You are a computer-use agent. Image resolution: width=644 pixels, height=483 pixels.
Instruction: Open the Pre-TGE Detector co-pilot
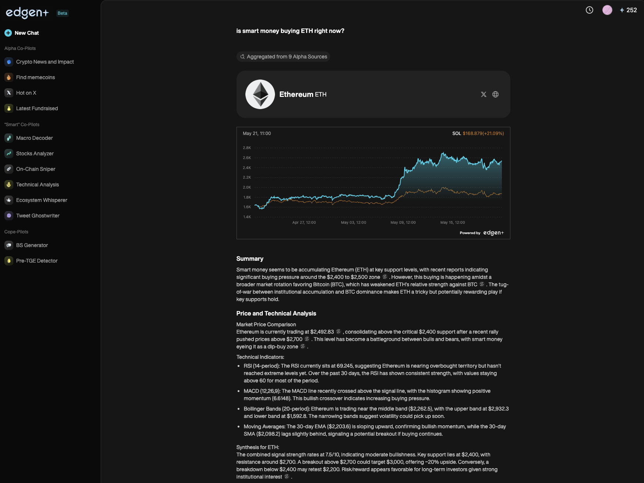pyautogui.click(x=37, y=261)
